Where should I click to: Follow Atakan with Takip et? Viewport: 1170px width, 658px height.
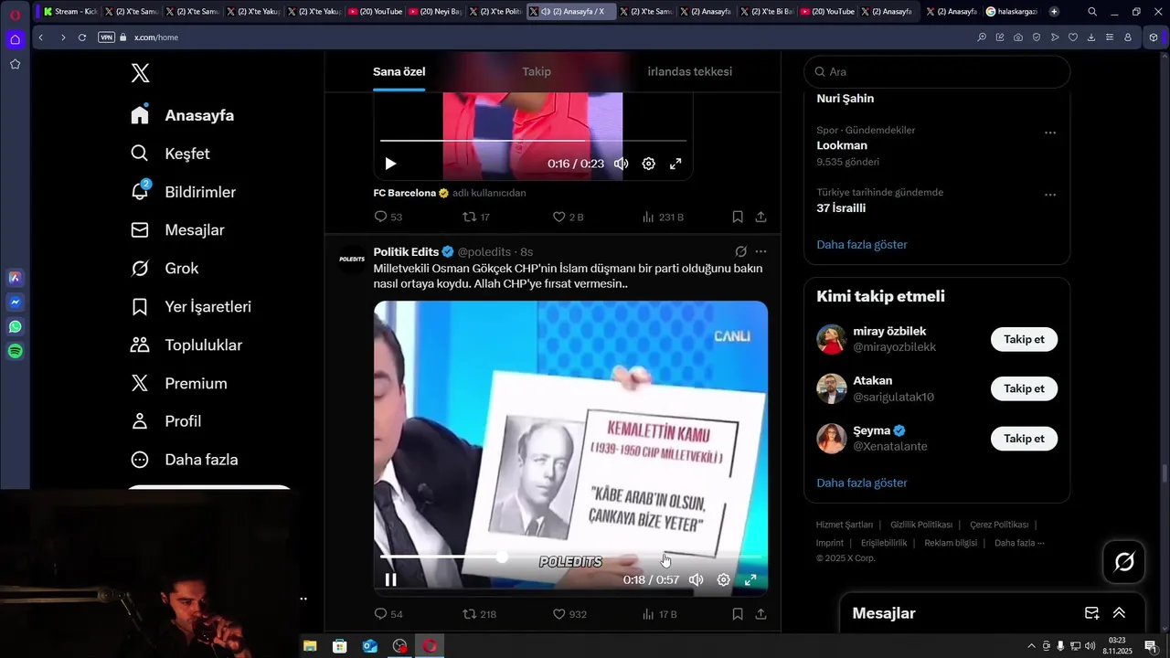coord(1024,388)
